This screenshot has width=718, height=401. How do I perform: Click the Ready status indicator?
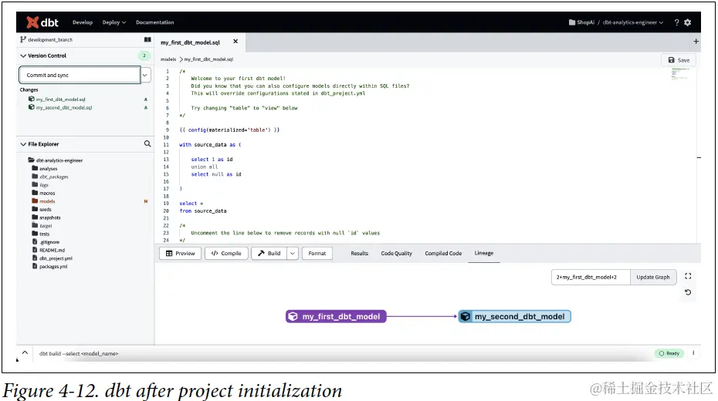[x=669, y=353]
